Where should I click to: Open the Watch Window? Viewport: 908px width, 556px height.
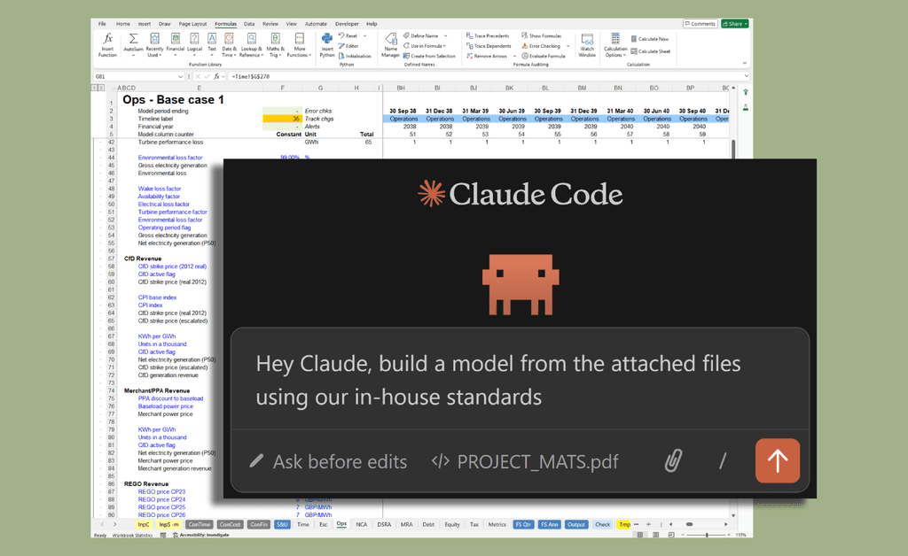point(587,44)
